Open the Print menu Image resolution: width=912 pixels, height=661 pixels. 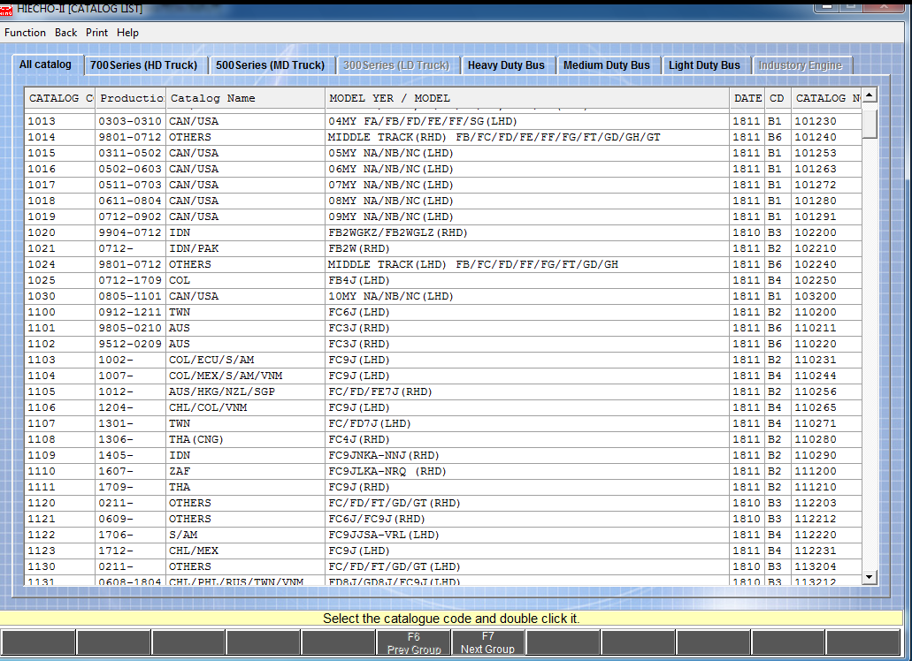tap(97, 33)
